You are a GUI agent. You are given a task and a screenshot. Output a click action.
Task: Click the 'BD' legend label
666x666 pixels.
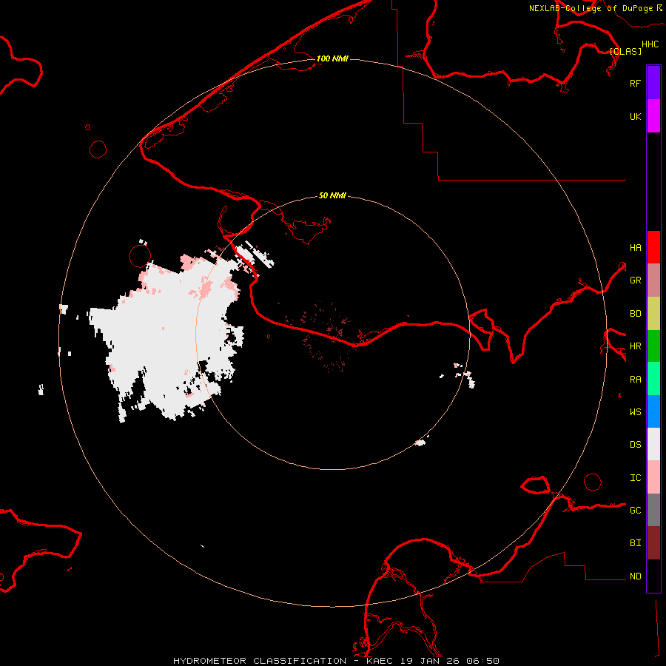coord(635,314)
